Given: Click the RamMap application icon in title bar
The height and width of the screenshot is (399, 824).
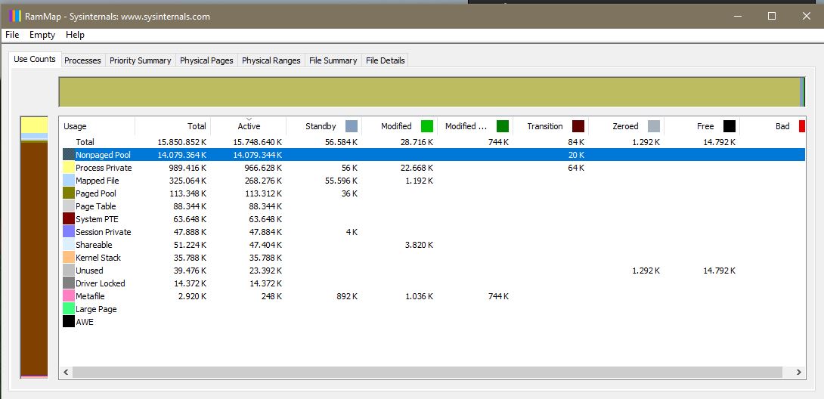Looking at the screenshot, I should (14, 17).
